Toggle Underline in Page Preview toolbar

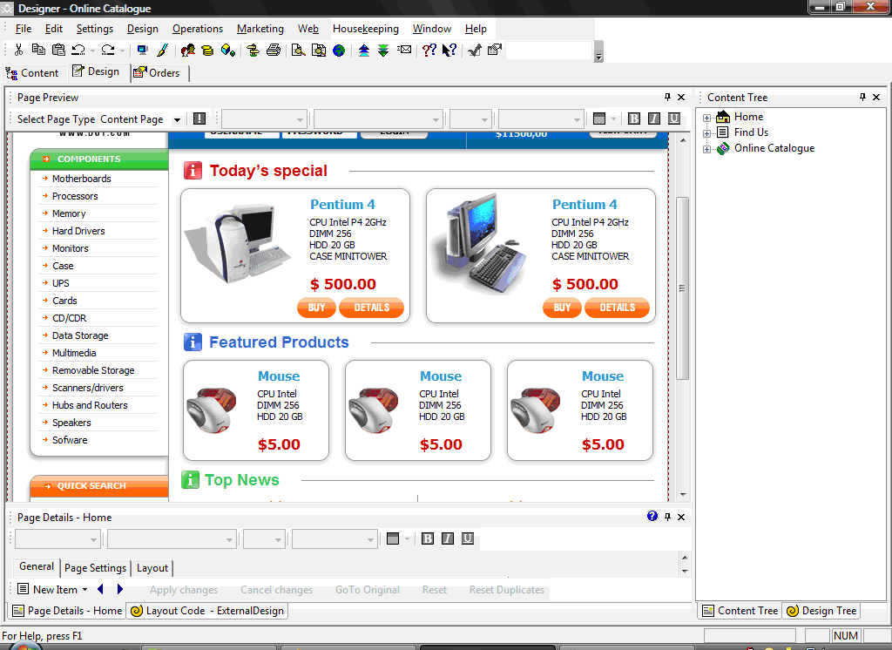click(673, 118)
